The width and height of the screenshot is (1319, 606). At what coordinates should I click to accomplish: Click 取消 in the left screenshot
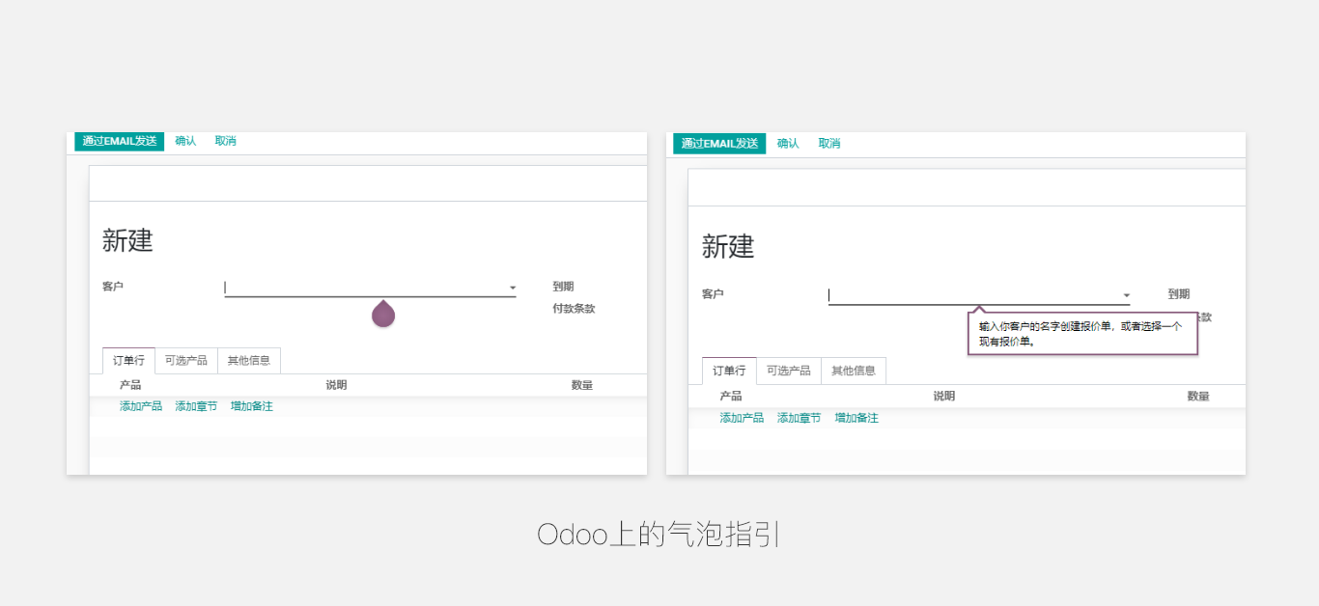pyautogui.click(x=226, y=141)
